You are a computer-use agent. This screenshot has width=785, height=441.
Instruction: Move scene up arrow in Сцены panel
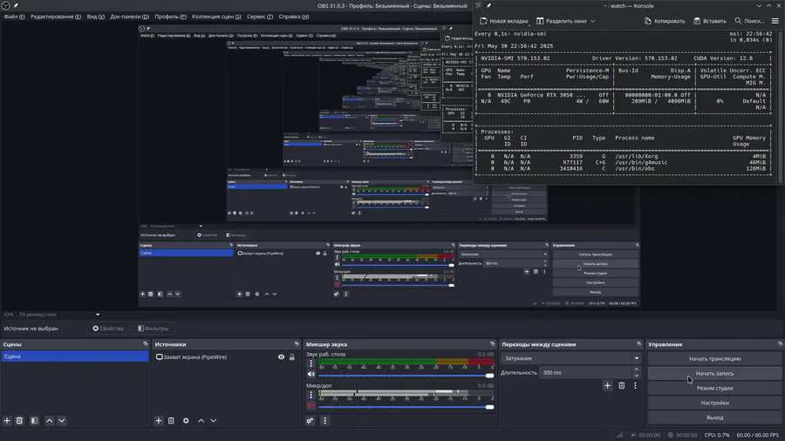pos(49,420)
